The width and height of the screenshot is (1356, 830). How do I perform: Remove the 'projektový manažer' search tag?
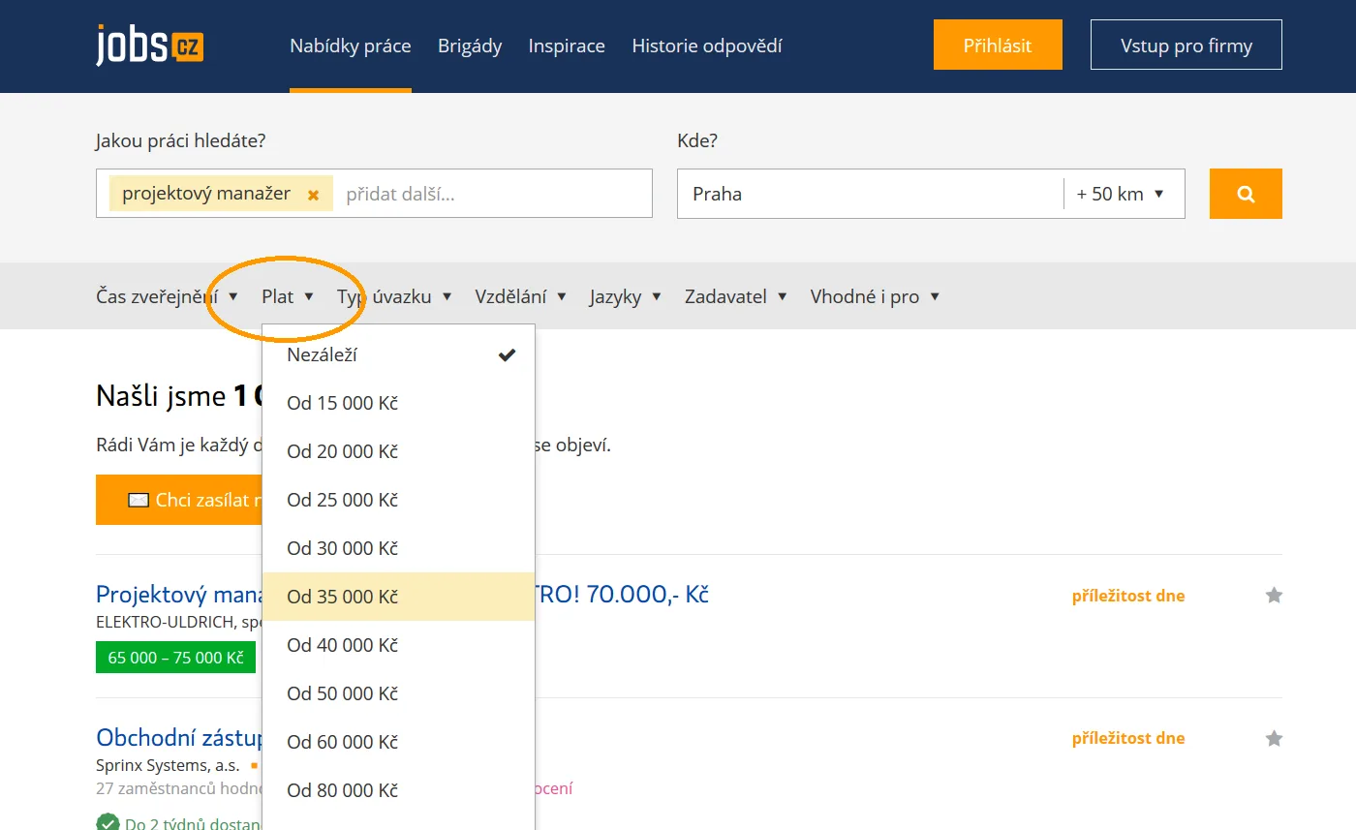click(313, 195)
